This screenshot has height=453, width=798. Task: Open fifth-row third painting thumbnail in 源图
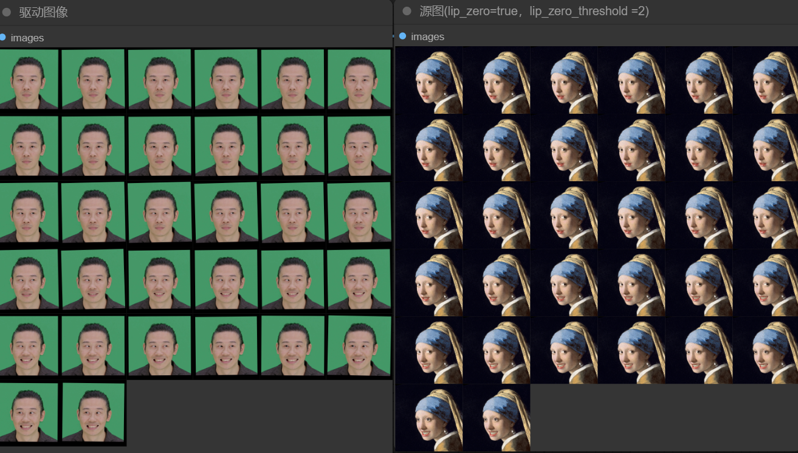coord(564,350)
